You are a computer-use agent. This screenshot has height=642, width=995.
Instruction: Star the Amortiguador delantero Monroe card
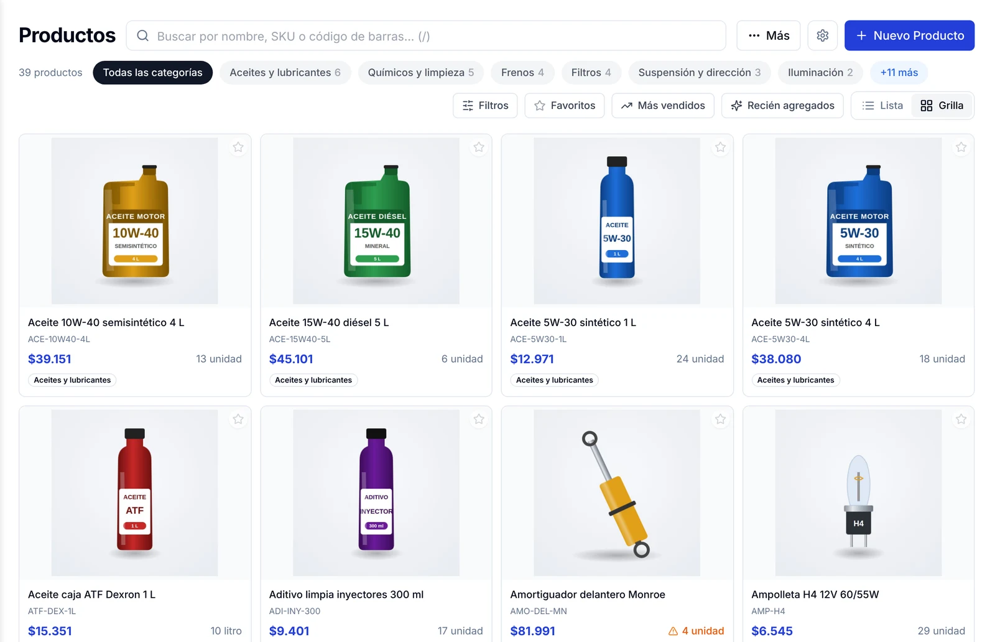tap(720, 419)
